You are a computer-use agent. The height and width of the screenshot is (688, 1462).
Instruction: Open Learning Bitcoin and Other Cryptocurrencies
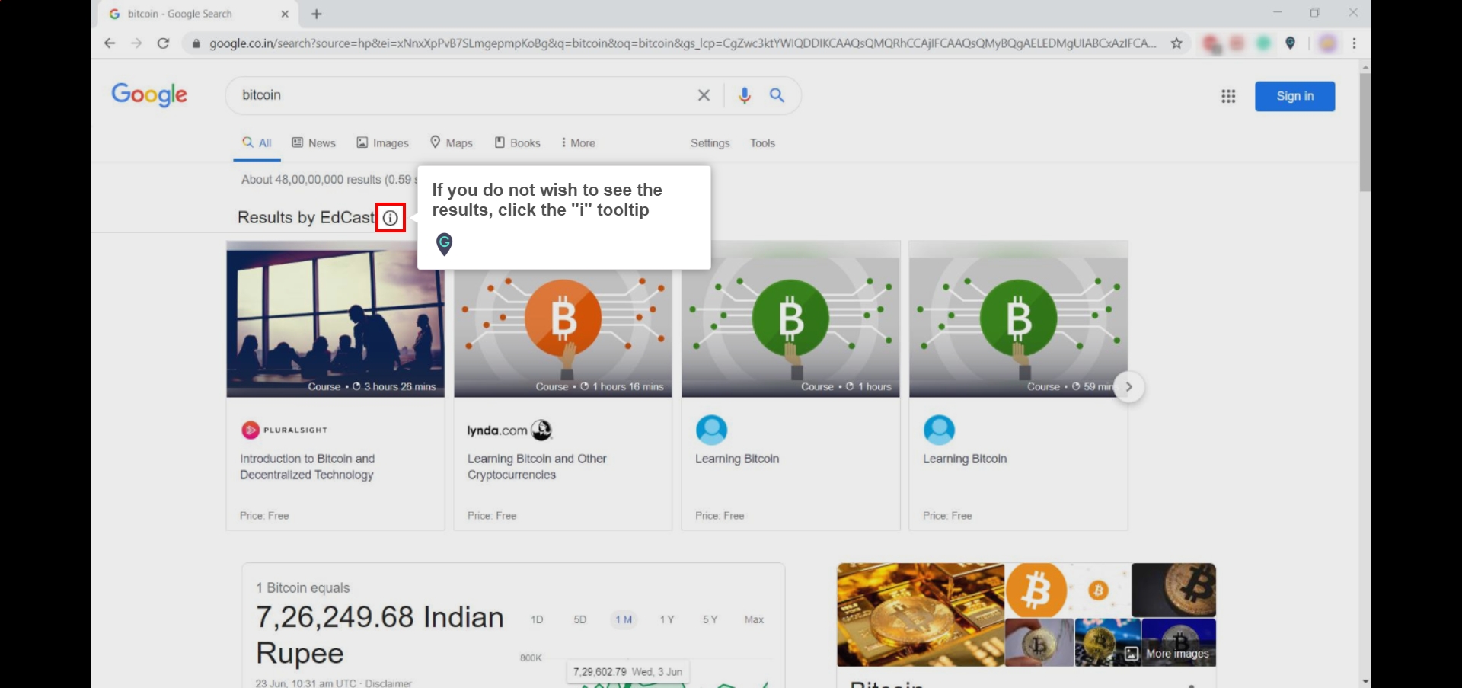coord(537,466)
